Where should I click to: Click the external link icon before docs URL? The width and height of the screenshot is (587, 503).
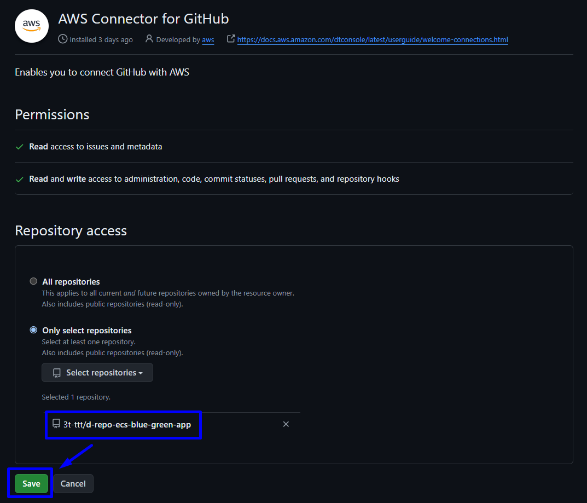coord(231,39)
